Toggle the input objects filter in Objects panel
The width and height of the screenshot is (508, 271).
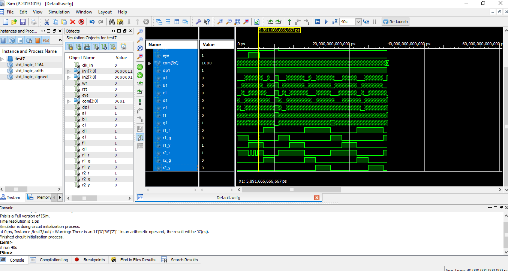[70, 46]
